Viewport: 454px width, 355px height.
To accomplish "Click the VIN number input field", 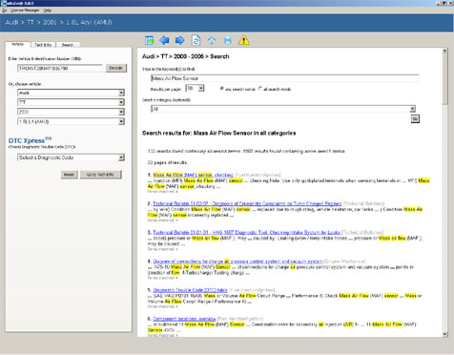I will (x=60, y=69).
